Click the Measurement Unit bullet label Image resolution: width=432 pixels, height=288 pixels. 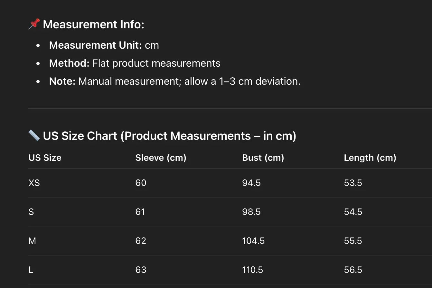pyautogui.click(x=95, y=45)
